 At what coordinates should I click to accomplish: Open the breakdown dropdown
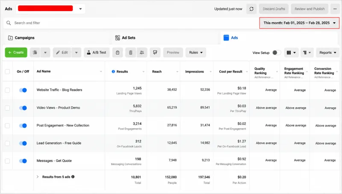click(x=307, y=53)
